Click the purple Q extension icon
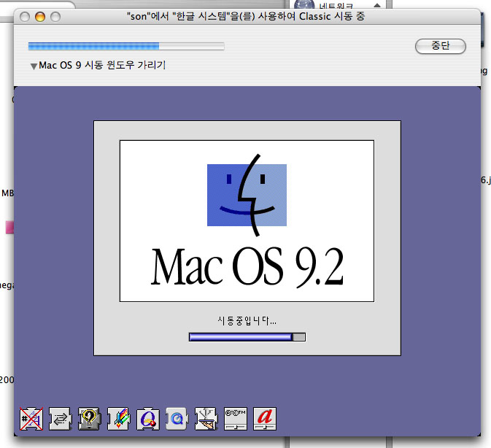 pos(148,418)
